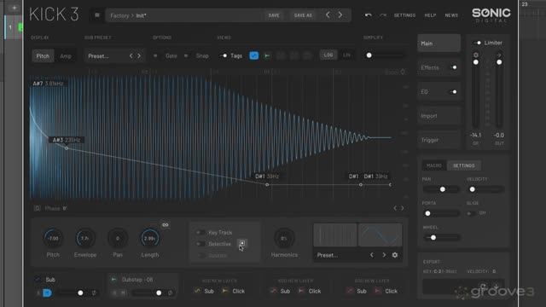Open the News menu

click(x=451, y=15)
